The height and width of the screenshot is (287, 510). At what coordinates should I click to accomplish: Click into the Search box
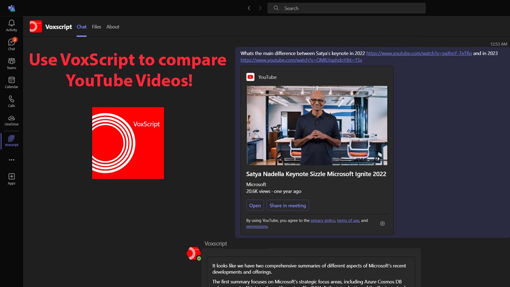click(x=346, y=8)
